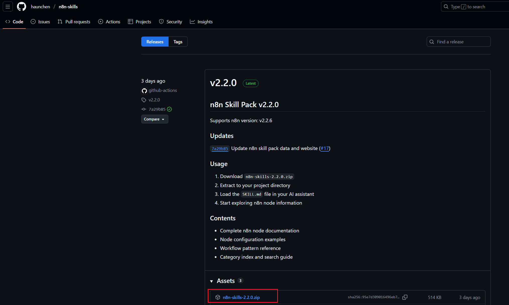Click the verified commit checkmark badge

170,109
